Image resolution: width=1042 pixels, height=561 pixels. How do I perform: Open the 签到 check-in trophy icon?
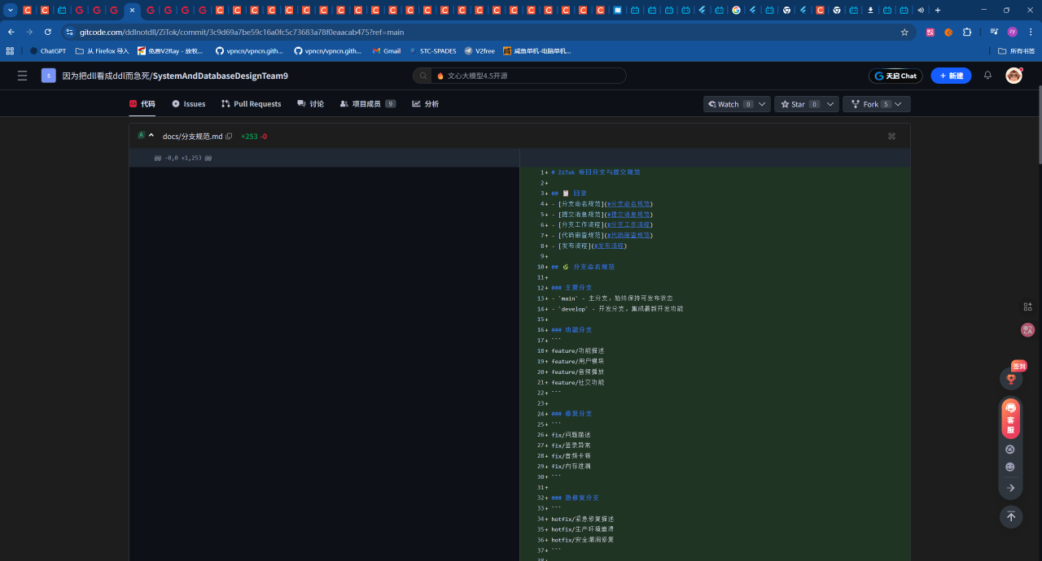(1011, 377)
